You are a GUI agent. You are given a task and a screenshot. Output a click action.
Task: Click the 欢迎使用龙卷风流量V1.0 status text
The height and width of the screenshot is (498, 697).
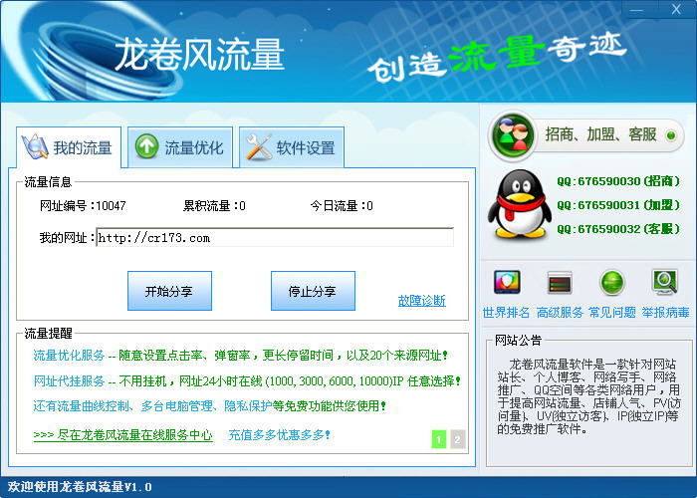(80, 487)
